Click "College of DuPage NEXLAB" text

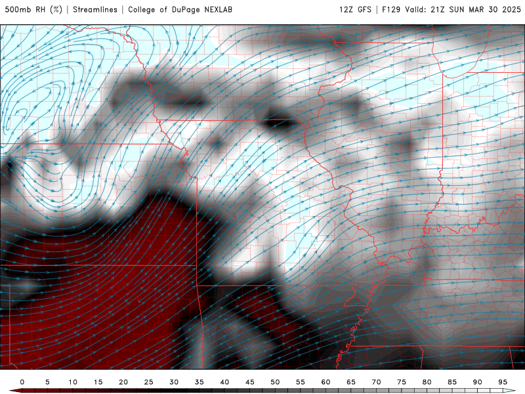pos(180,9)
